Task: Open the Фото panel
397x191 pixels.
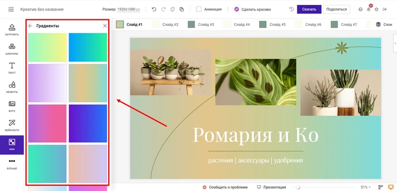Action: [12, 106]
